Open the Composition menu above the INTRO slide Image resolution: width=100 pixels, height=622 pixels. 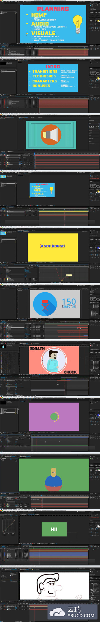[x=15, y=57]
